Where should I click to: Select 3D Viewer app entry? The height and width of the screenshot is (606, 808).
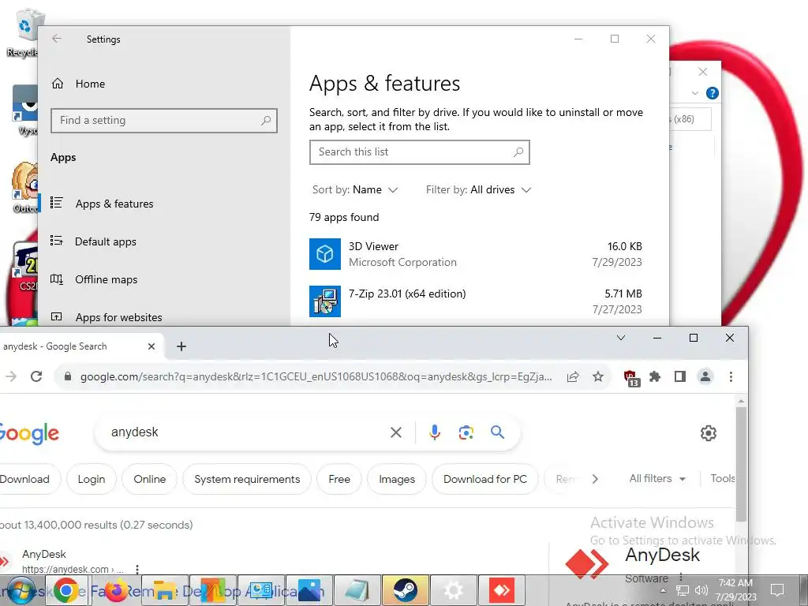coord(476,254)
